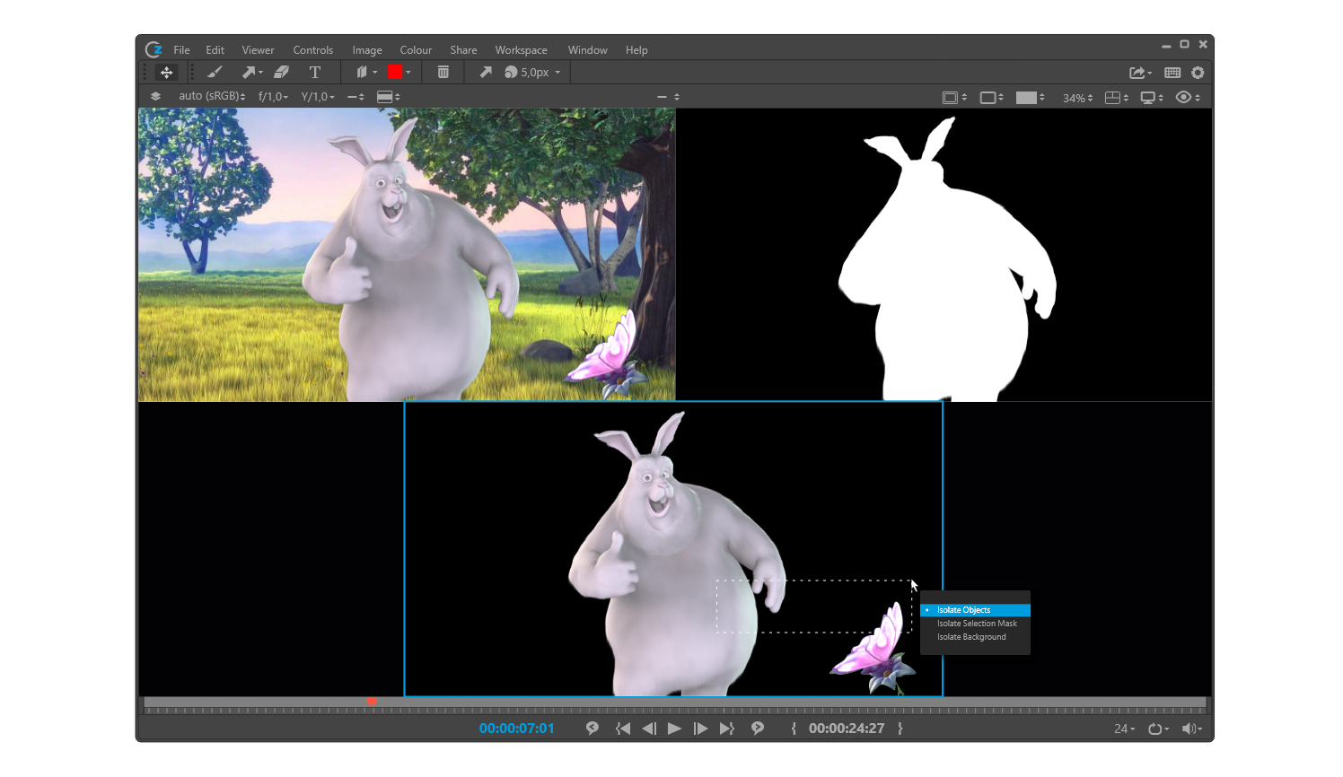Click the layers stack icon
The width and height of the screenshot is (1343, 777).
click(x=155, y=96)
